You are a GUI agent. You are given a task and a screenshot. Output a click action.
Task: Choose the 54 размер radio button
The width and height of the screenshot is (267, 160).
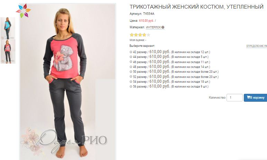tap(131, 81)
